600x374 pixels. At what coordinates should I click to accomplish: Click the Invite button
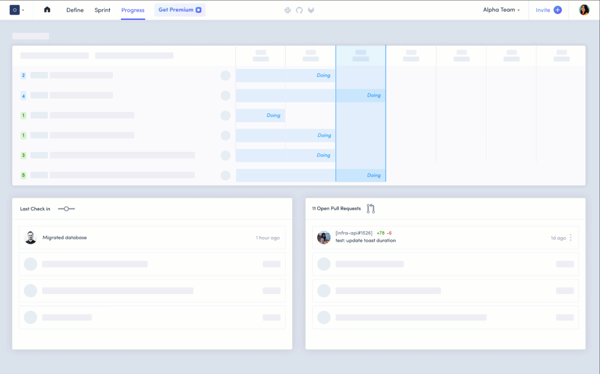(x=543, y=10)
